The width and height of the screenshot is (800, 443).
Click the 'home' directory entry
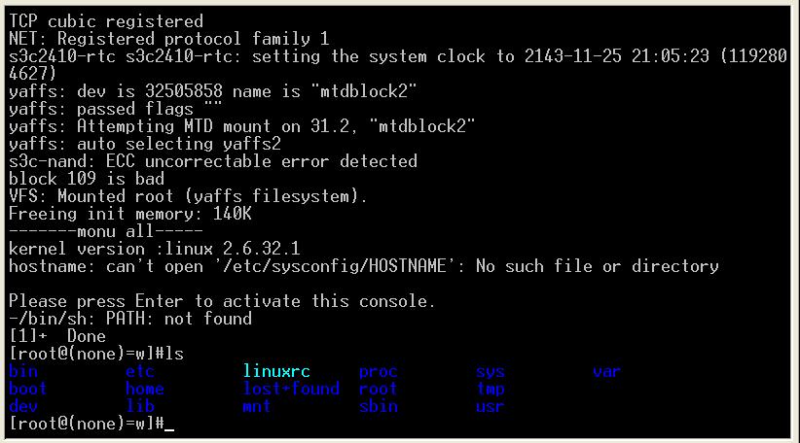144,389
